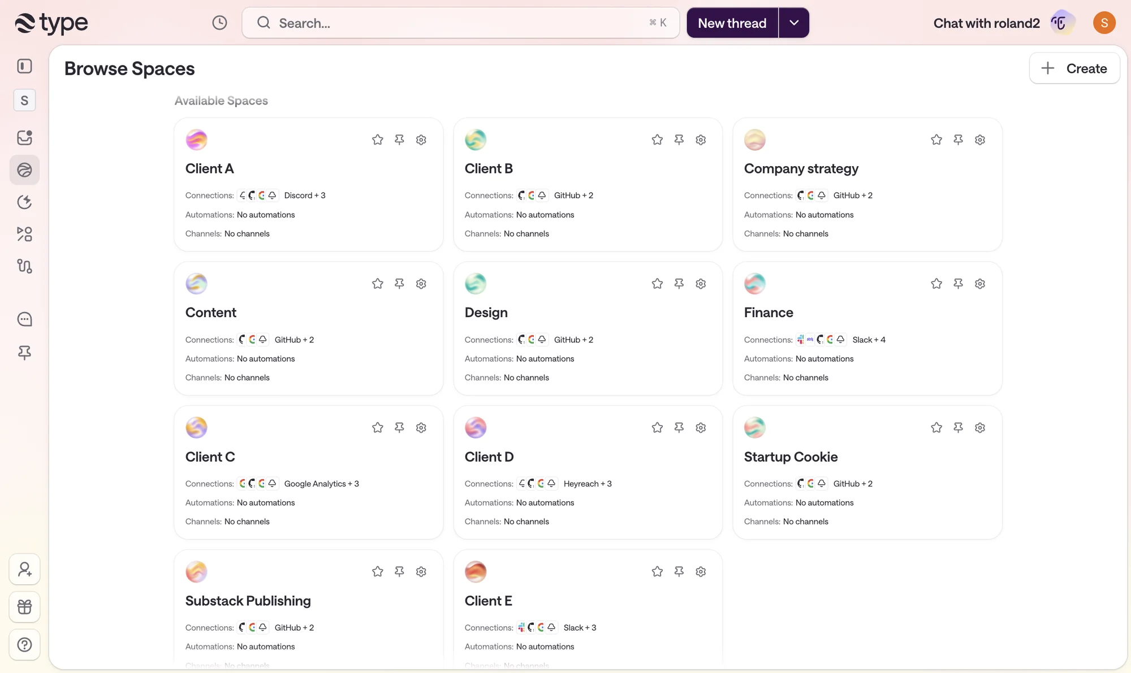Viewport: 1131px width, 673px height.
Task: Open the orange S user avatar
Action: click(1104, 23)
